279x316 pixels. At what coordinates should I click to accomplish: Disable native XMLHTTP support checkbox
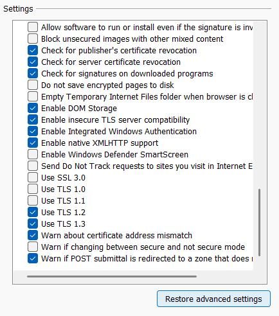(33, 143)
